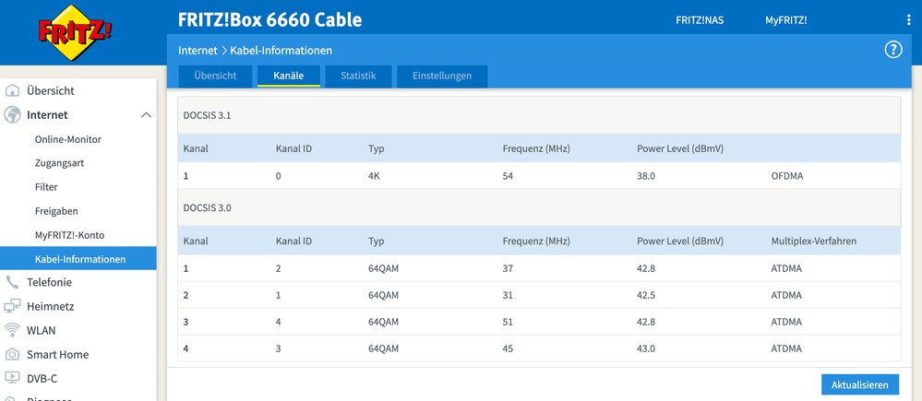This screenshot has height=401, width=922.
Task: Open Filter in sidebar
Action: pyautogui.click(x=46, y=187)
